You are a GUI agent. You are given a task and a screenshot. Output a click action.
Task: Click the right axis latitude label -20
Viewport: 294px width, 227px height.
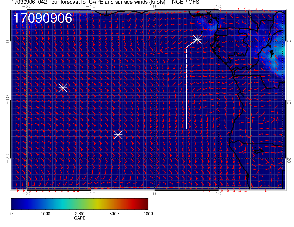tap(289, 159)
